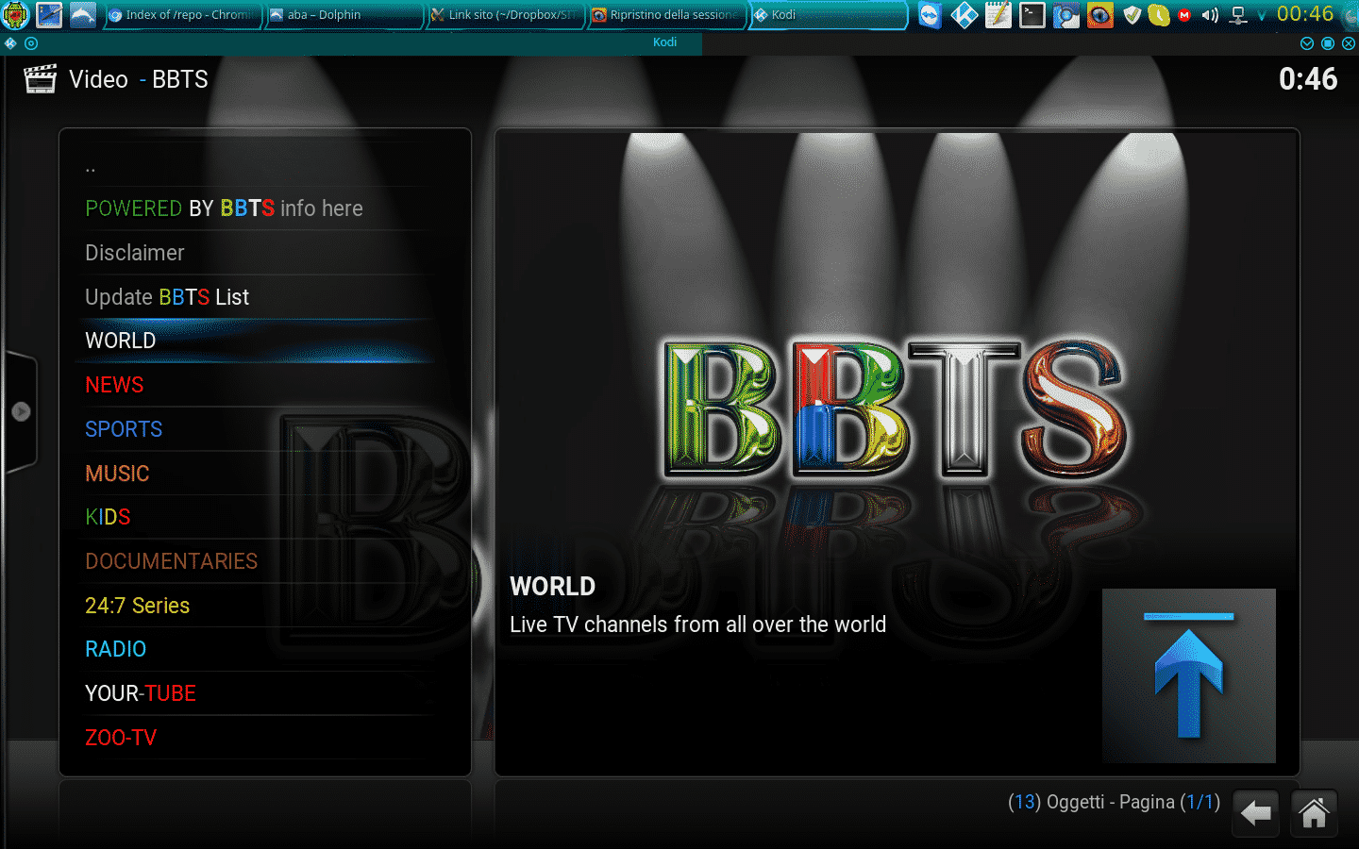Minimize Kodi window via titlebar chevron
The image size is (1359, 849).
1307,43
